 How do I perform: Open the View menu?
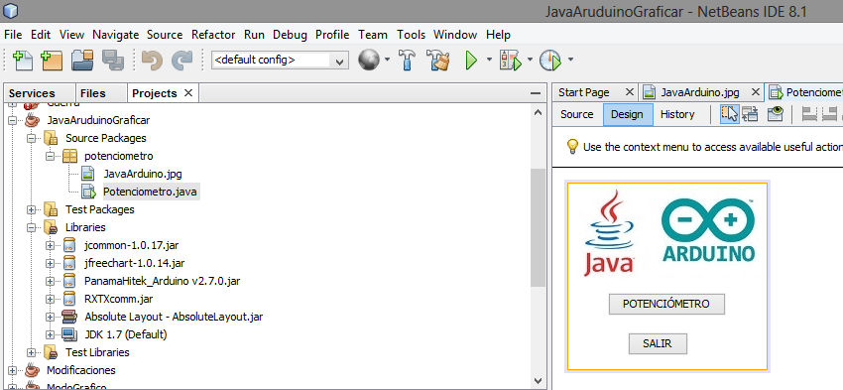click(x=71, y=35)
